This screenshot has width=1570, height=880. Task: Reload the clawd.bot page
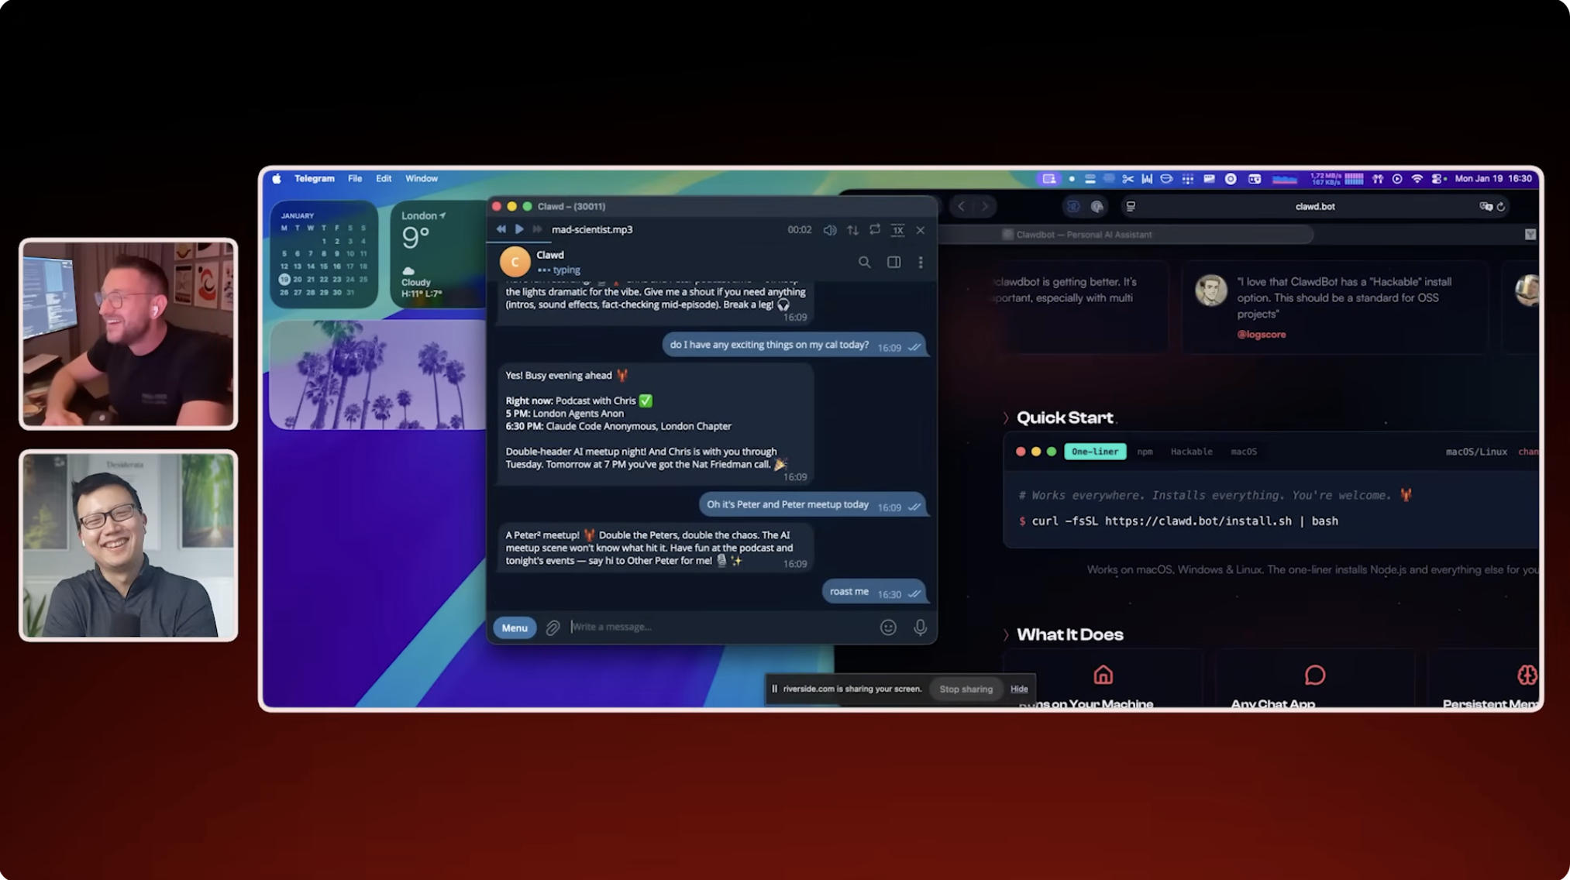point(1501,207)
